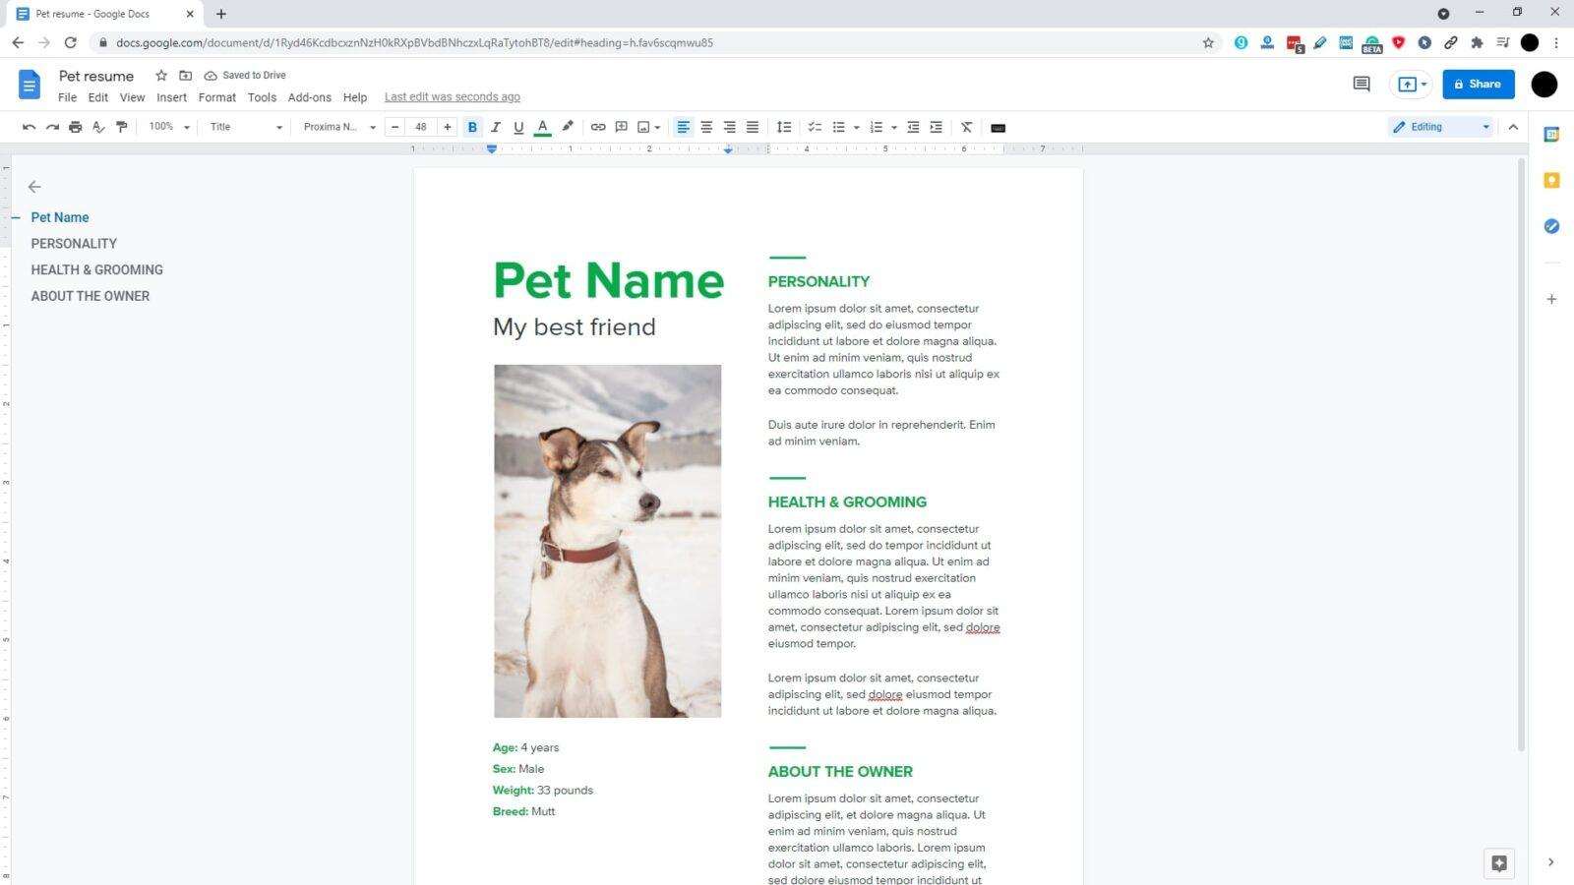Insert a link into the document
1574x885 pixels.
598,126
